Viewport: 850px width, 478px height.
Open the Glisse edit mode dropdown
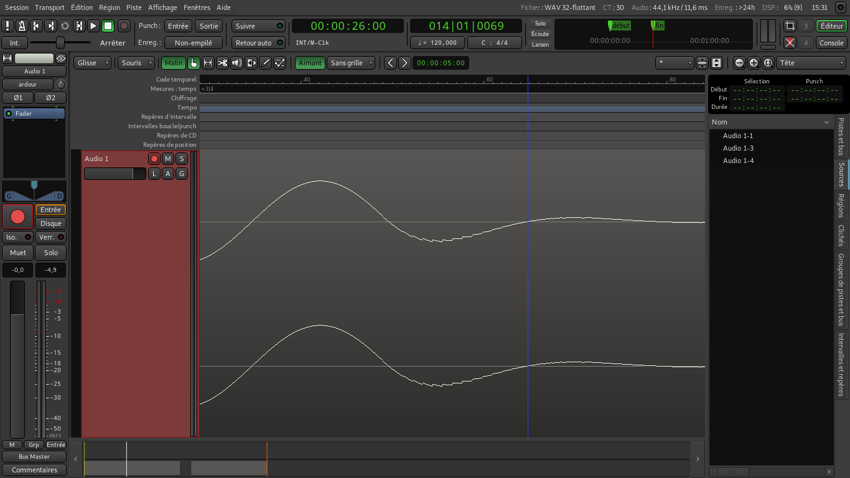[x=92, y=63]
